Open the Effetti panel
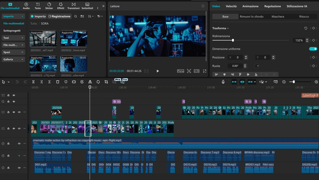 click(x=60, y=6)
